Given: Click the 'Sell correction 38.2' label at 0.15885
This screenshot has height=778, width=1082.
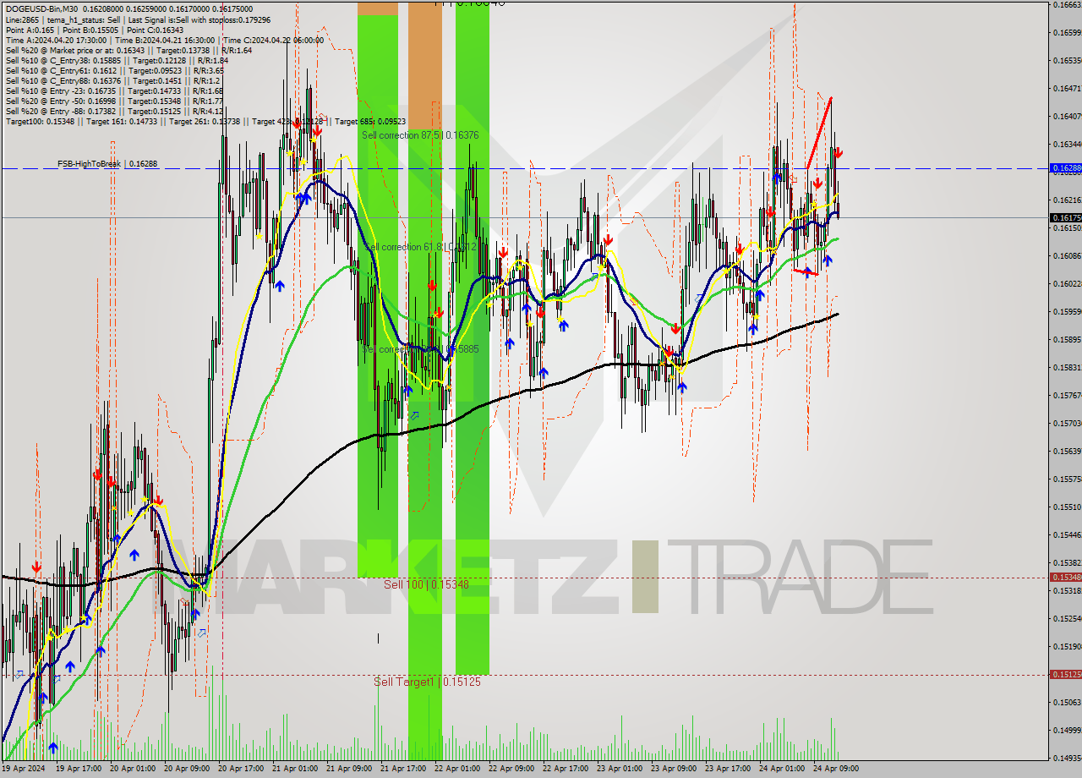Looking at the screenshot, I should (x=420, y=348).
